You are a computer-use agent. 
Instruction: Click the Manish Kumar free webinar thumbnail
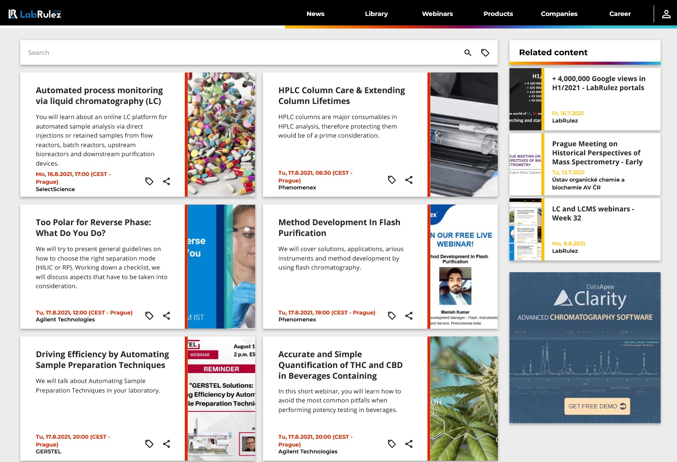[464, 267]
